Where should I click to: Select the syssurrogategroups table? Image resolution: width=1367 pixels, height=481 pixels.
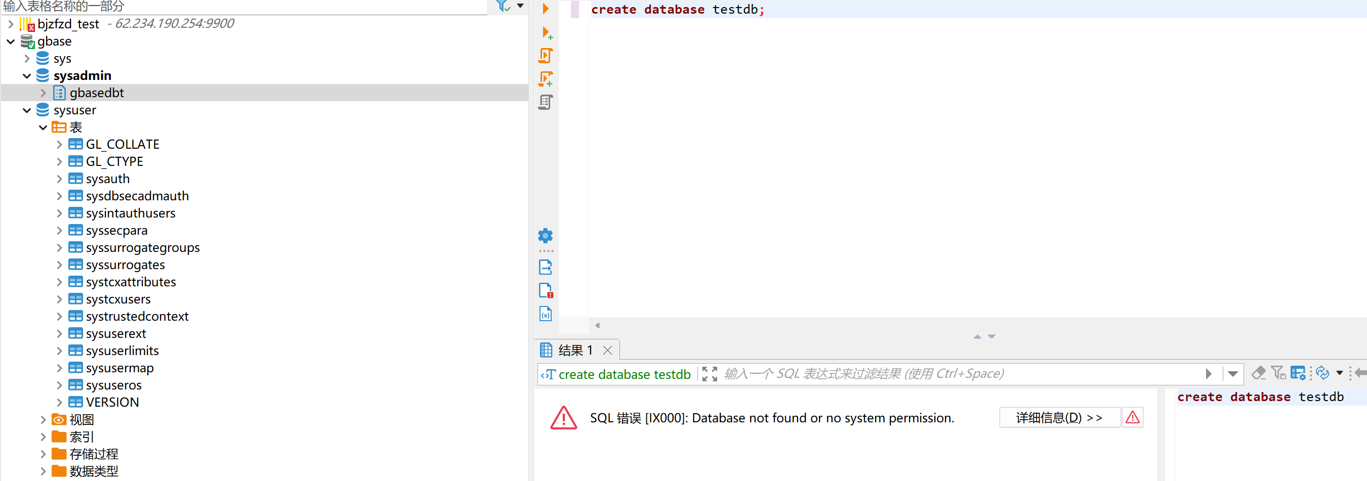[143, 247]
